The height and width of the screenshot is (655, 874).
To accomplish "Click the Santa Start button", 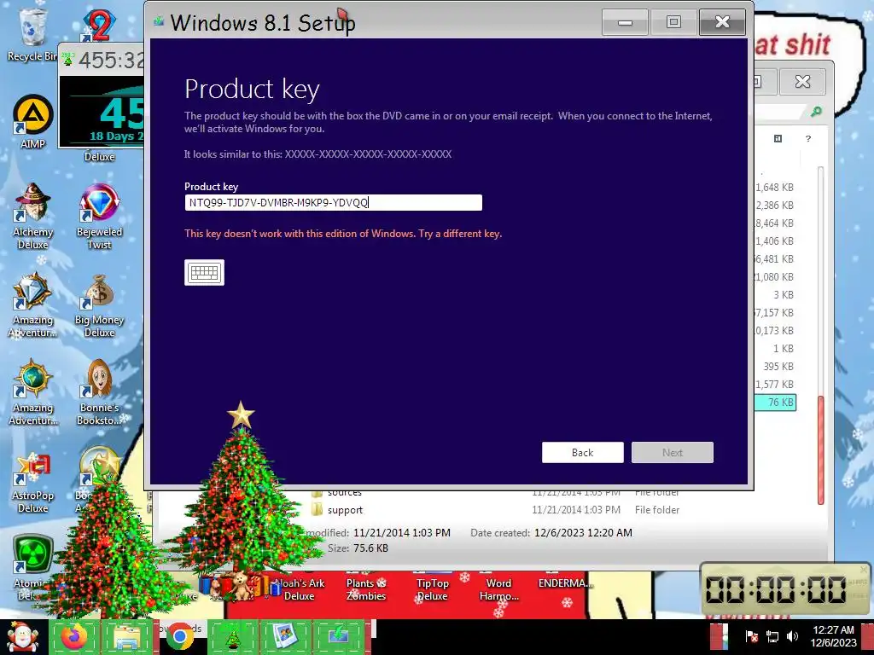I will [x=22, y=637].
